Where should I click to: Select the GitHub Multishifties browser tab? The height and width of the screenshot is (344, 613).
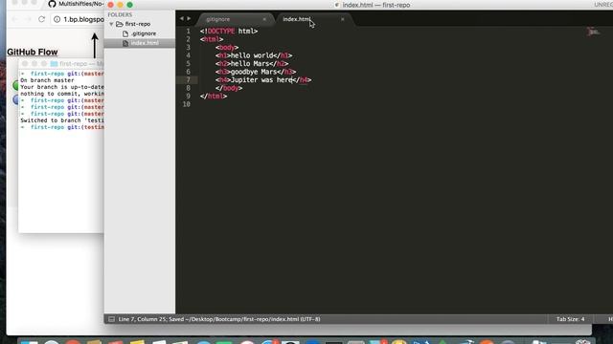pos(77,4)
